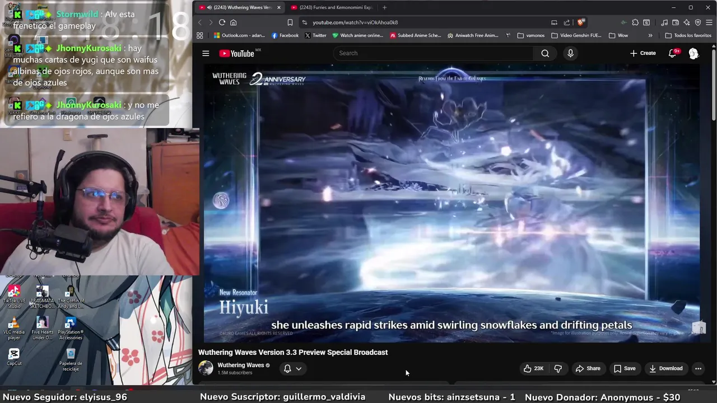Viewport: 717px width, 403px height.
Task: Open Papelera de reciclaje desktop icon
Action: pos(71,359)
